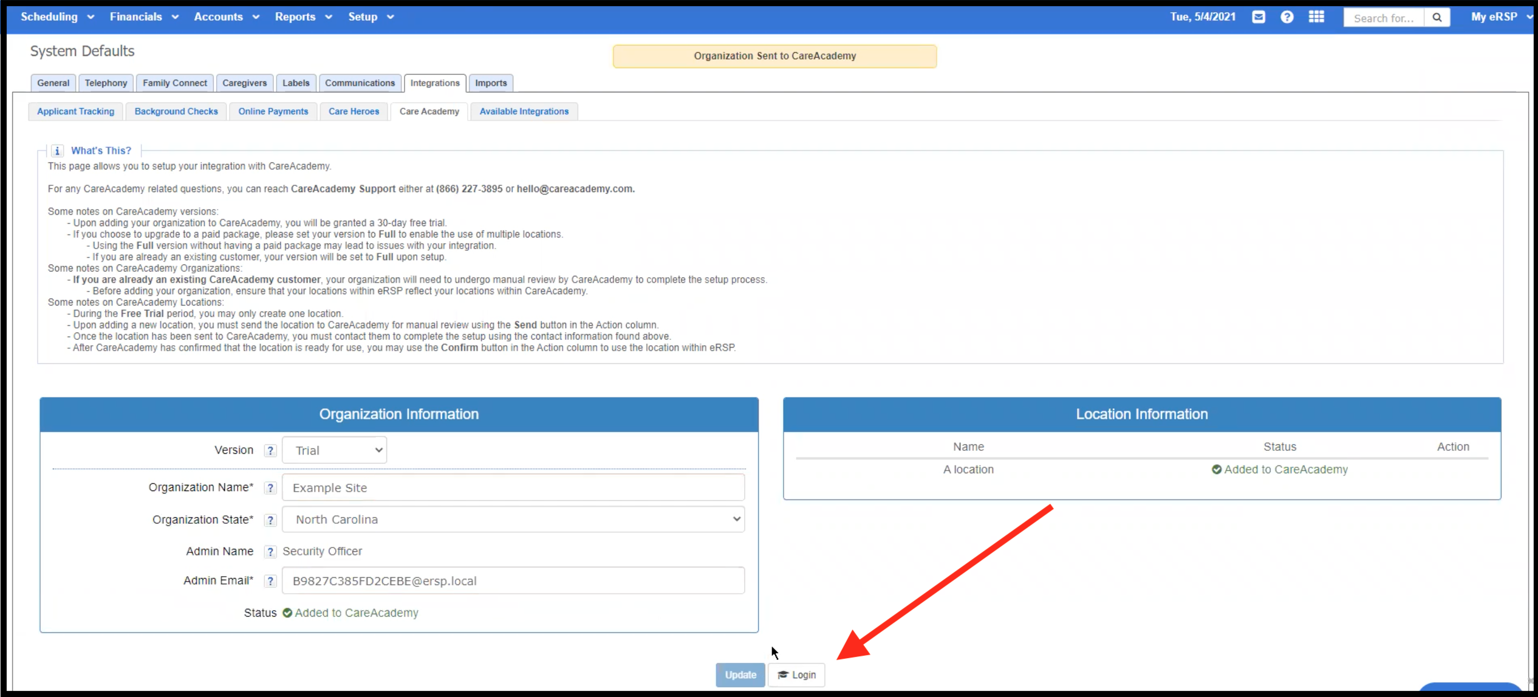Select the Care Academy sub-tab
1538x697 pixels.
[x=429, y=111]
